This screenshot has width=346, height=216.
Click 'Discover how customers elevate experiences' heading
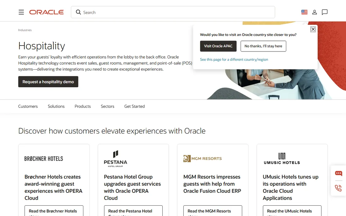(112, 131)
